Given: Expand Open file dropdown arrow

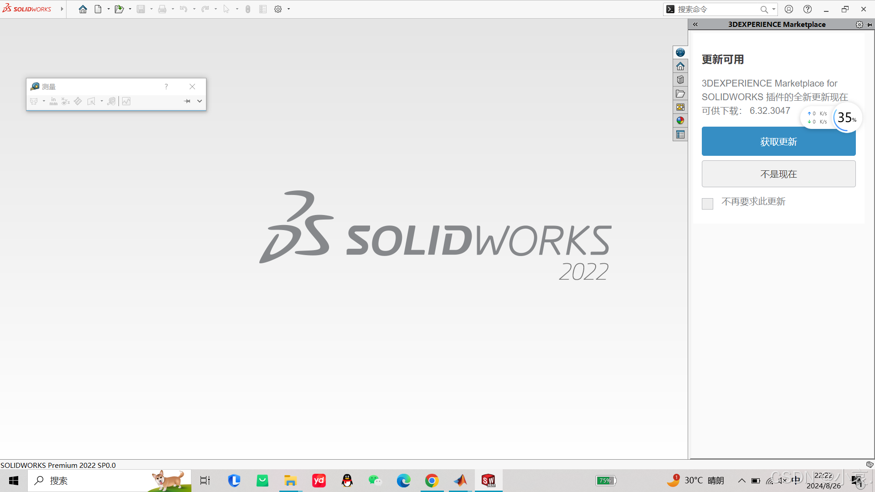Looking at the screenshot, I should coord(130,9).
